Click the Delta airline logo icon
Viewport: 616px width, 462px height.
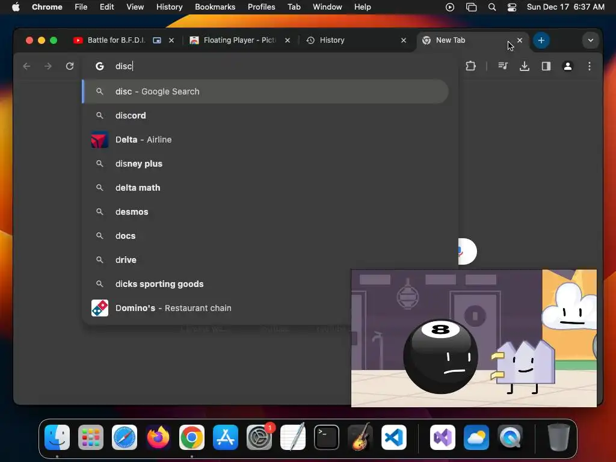click(x=100, y=140)
